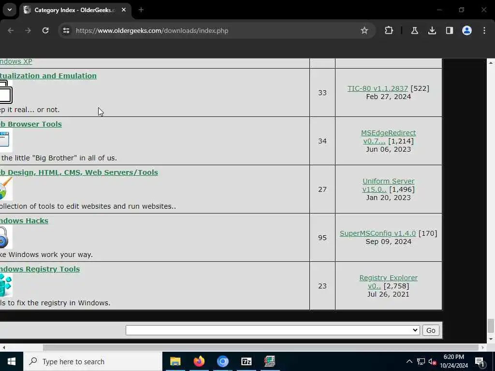Open 7-Zip from the taskbar
Image resolution: width=495 pixels, height=371 pixels.
coord(246,361)
